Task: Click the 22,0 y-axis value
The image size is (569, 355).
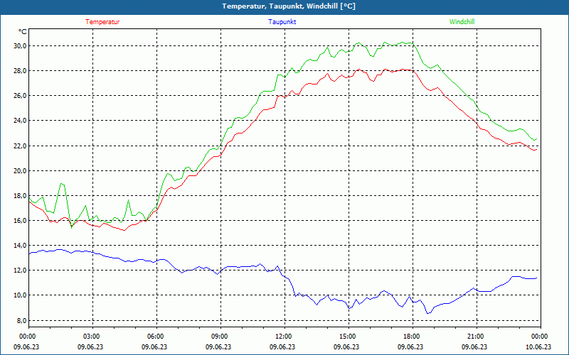Action: point(21,146)
